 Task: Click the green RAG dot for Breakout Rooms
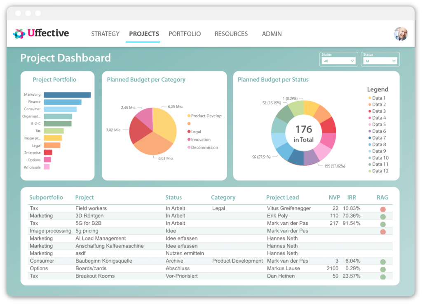pos(383,277)
